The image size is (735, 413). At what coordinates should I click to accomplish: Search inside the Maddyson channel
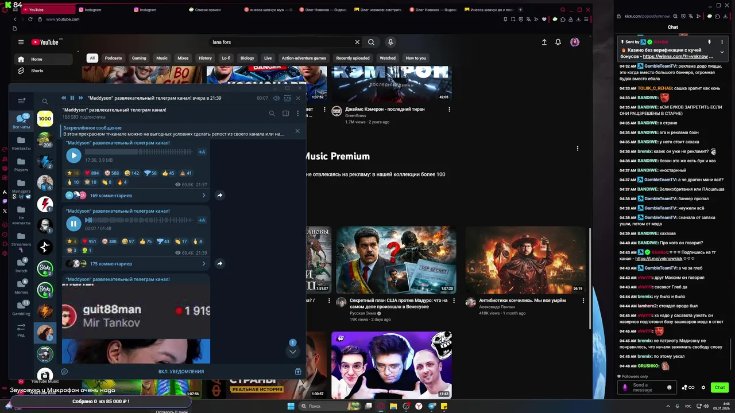point(272,114)
